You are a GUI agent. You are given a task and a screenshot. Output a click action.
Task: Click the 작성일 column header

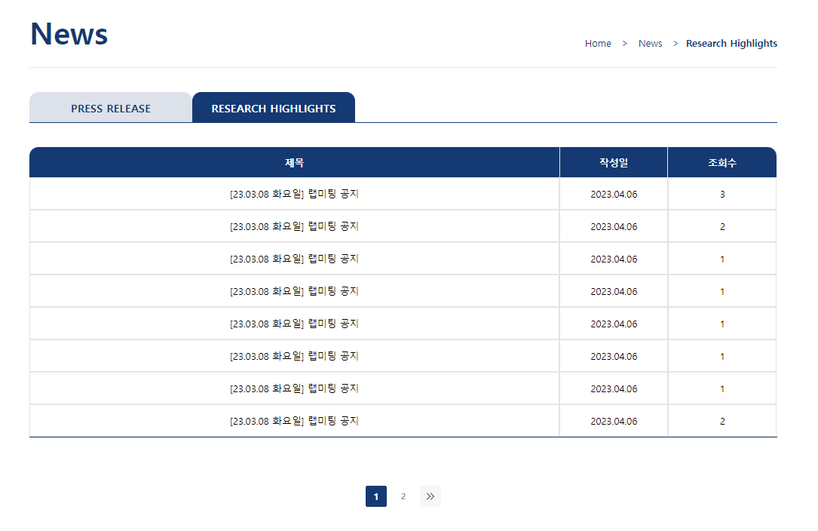tap(613, 161)
